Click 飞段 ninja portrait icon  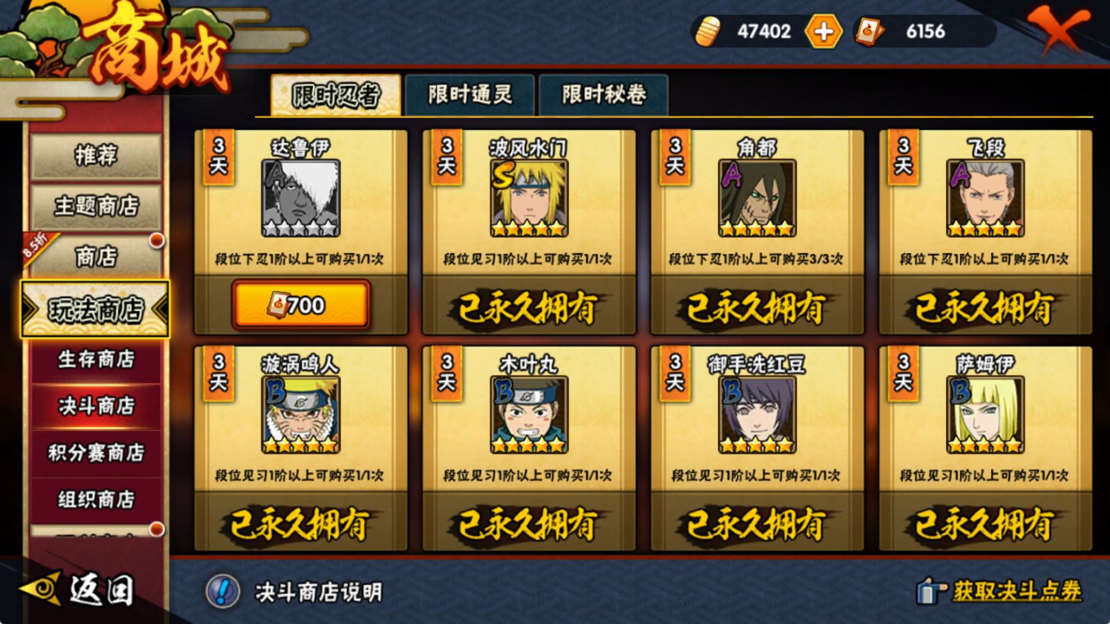(x=986, y=198)
